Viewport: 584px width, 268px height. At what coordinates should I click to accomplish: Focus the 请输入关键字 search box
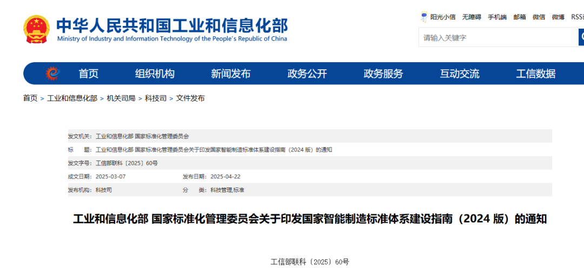497,37
